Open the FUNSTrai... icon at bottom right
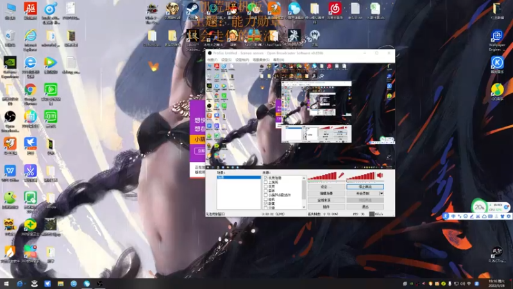Screen dimensions: 513x289 497,254
